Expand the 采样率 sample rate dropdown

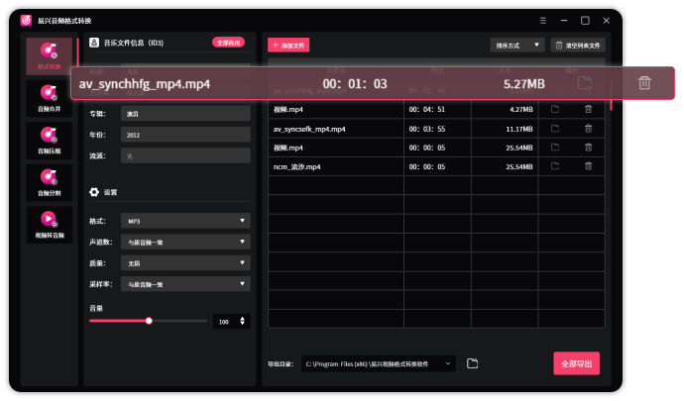(x=185, y=284)
